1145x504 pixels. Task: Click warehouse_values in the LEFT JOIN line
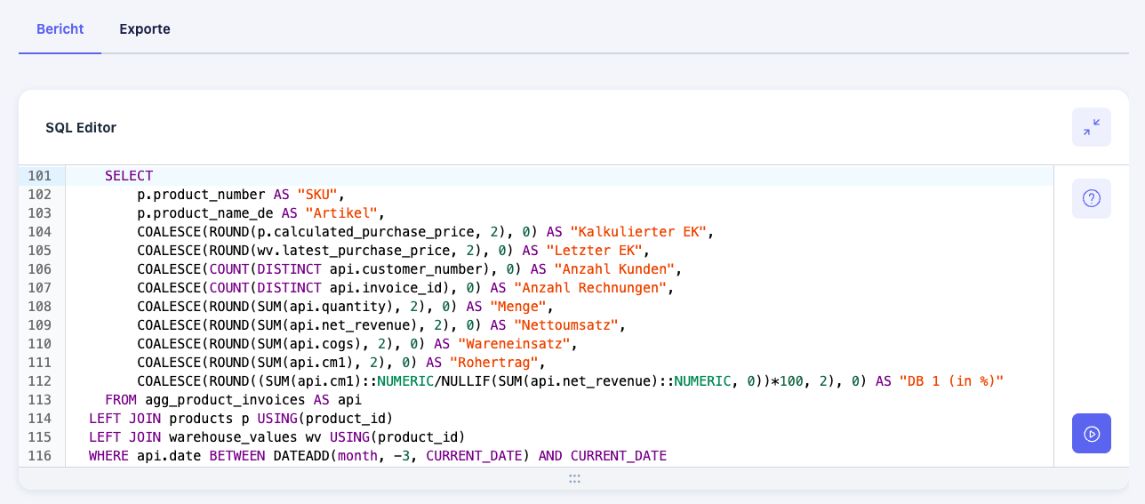(233, 437)
